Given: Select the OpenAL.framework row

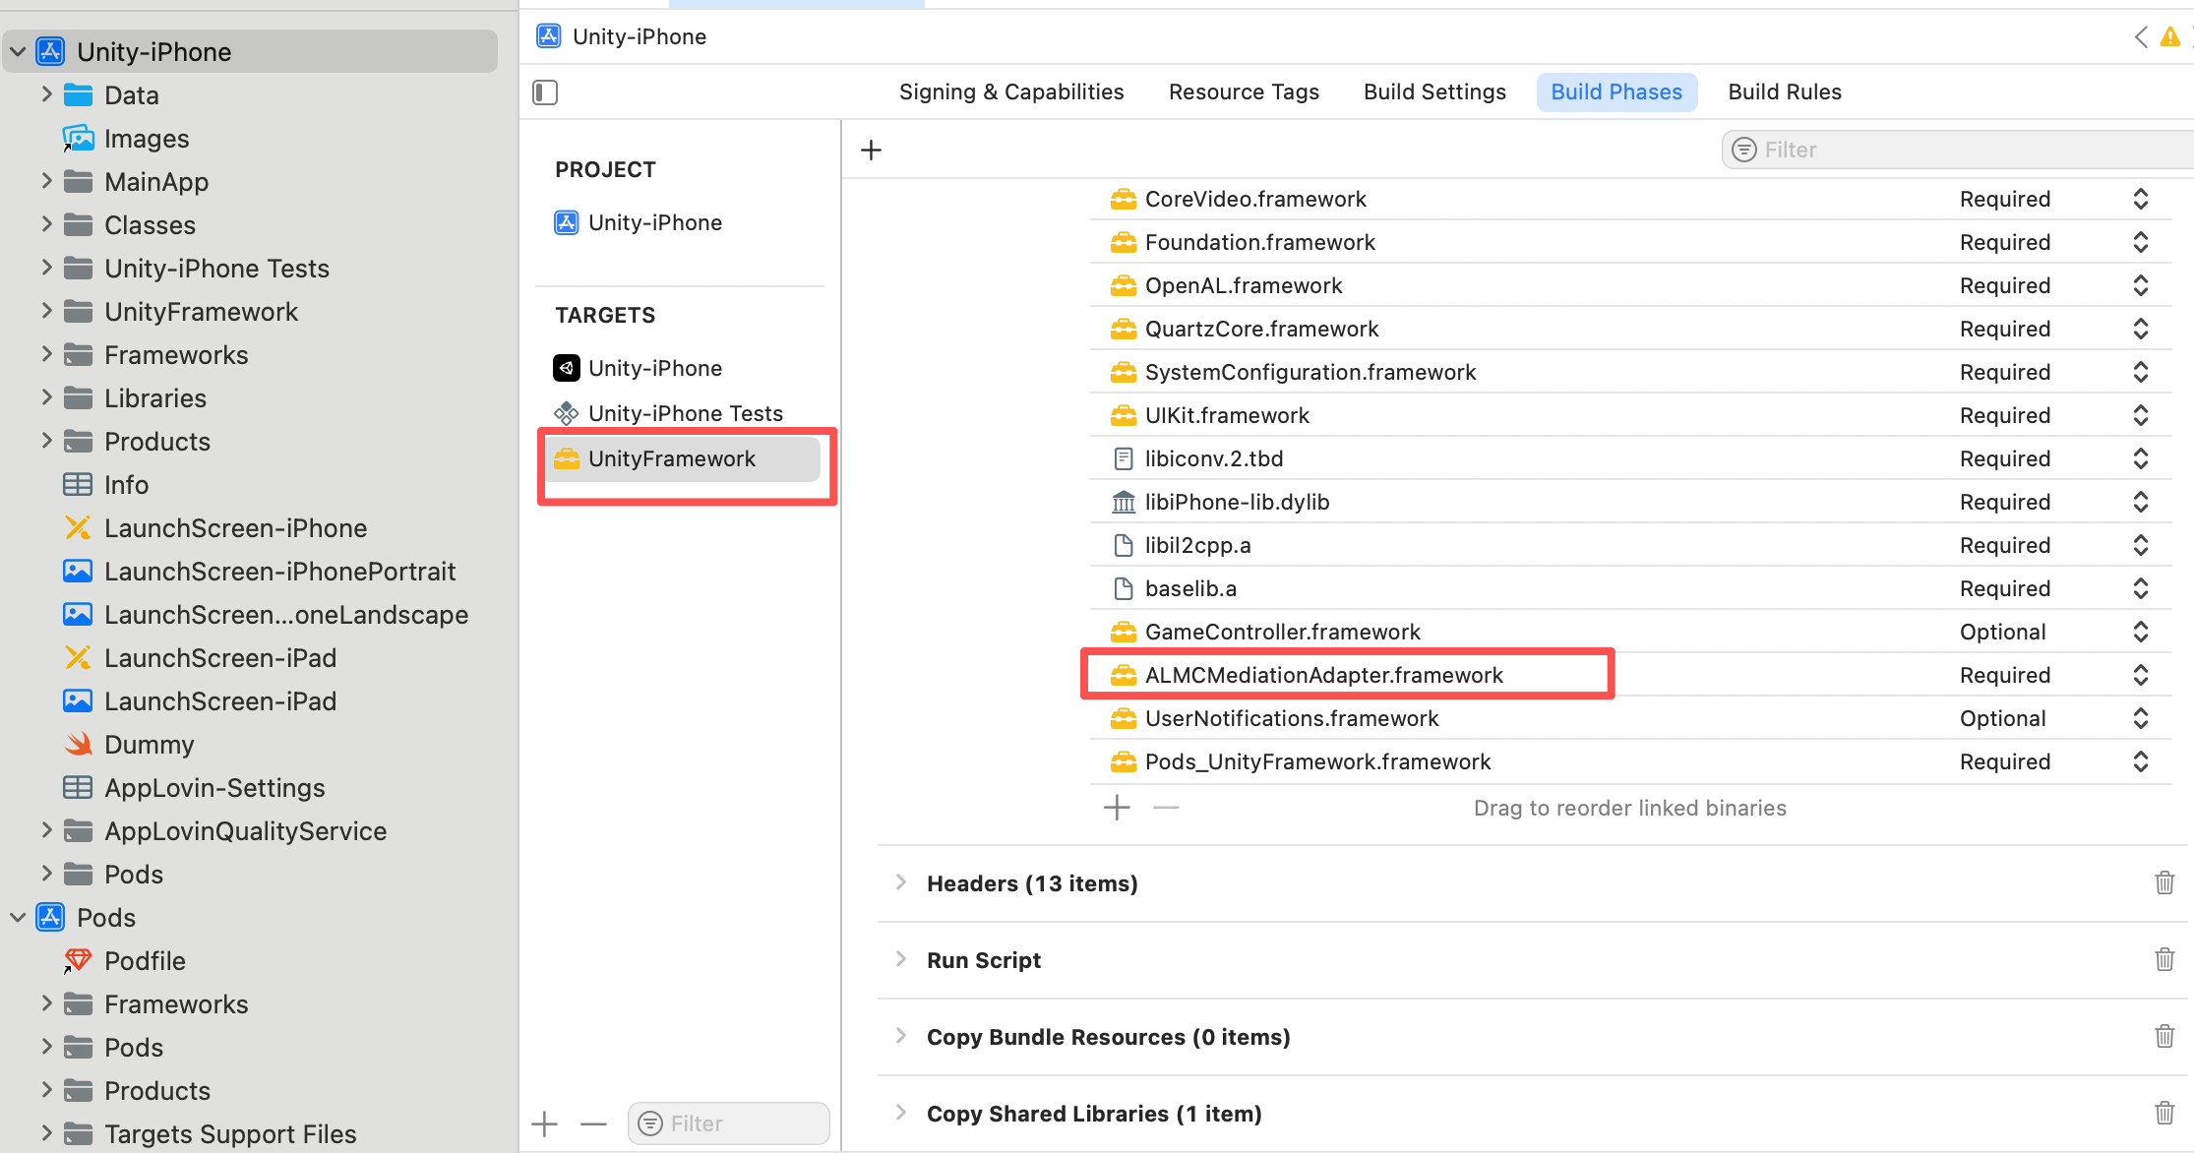Looking at the screenshot, I should click(x=1630, y=285).
